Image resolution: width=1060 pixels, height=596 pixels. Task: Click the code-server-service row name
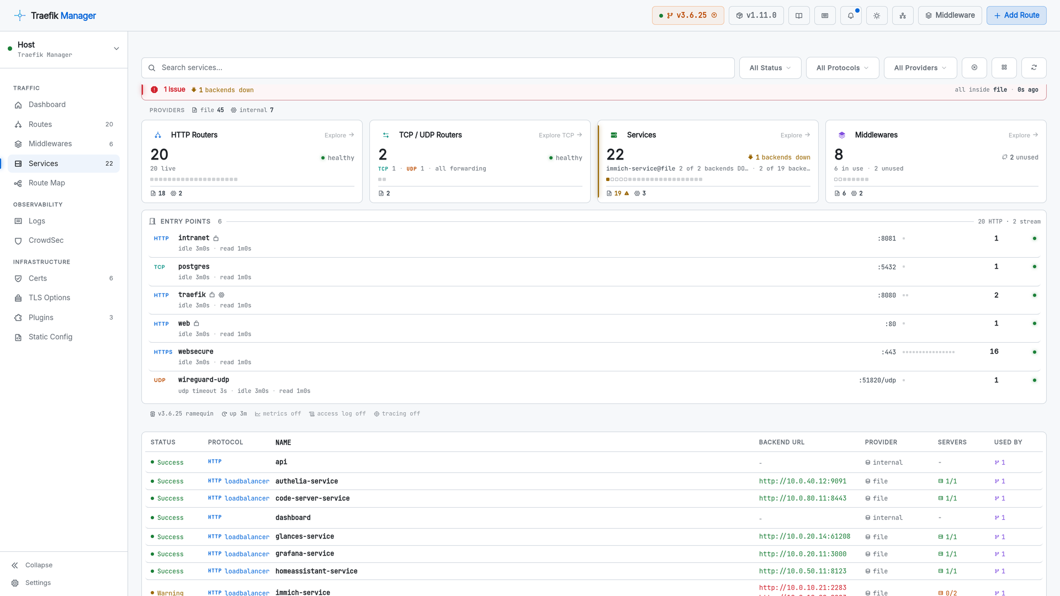pos(312,498)
